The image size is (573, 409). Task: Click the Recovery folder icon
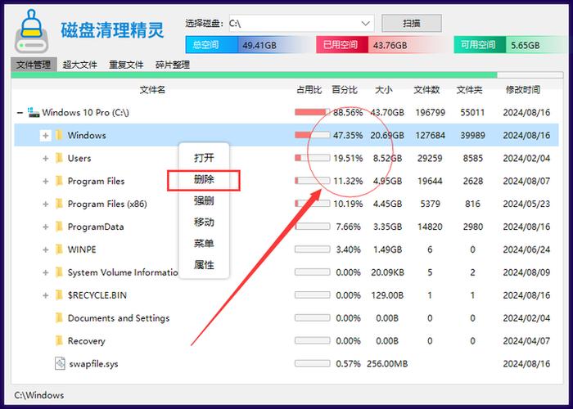click(x=59, y=341)
